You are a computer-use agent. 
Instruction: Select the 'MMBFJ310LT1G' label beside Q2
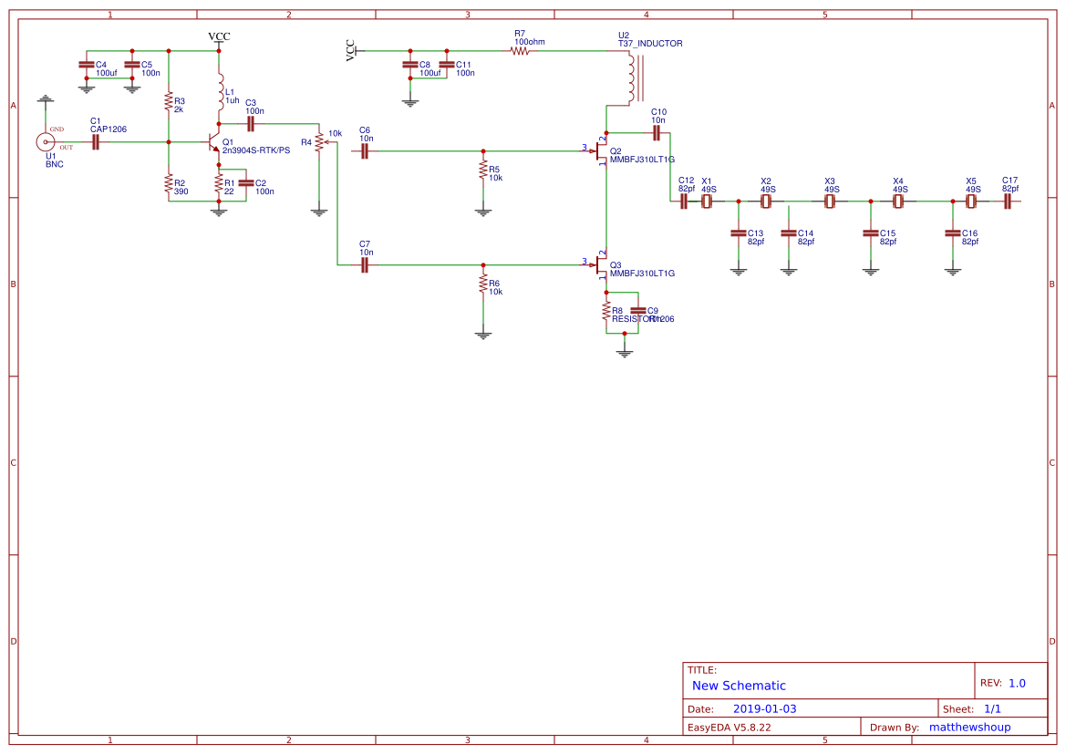click(643, 159)
